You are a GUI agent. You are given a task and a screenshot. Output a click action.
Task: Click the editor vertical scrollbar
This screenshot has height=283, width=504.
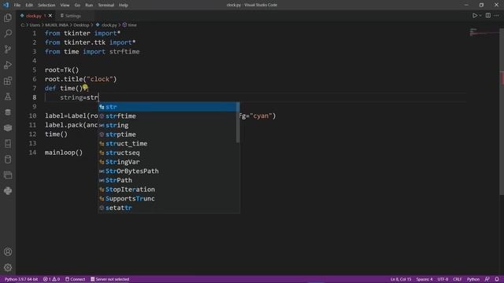[502, 112]
